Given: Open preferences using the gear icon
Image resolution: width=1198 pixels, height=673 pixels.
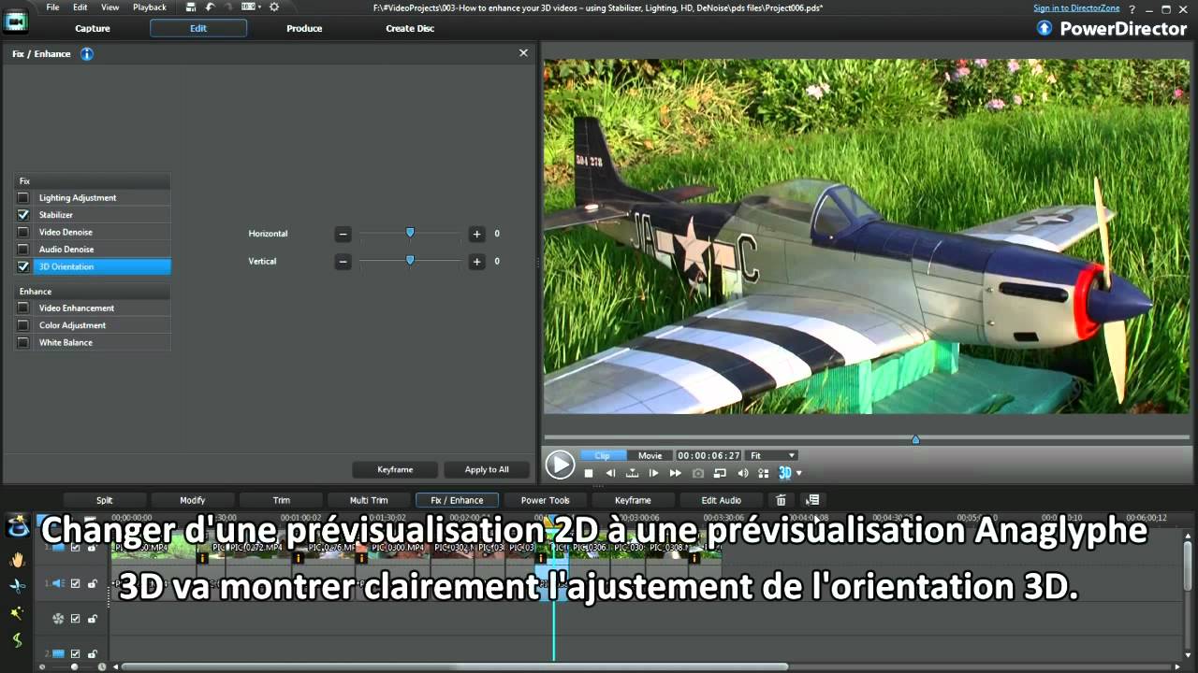Looking at the screenshot, I should pyautogui.click(x=274, y=7).
